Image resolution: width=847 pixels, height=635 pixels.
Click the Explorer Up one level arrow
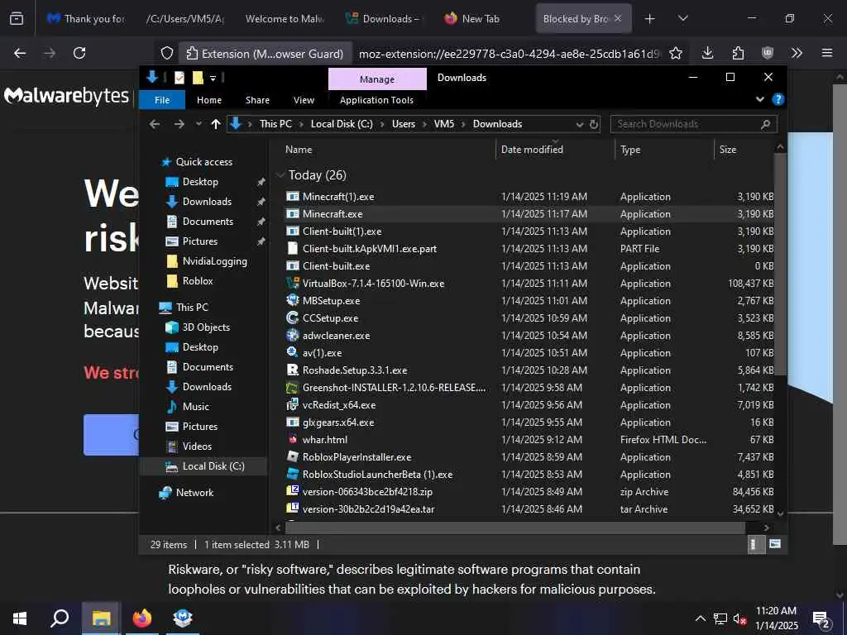216,124
